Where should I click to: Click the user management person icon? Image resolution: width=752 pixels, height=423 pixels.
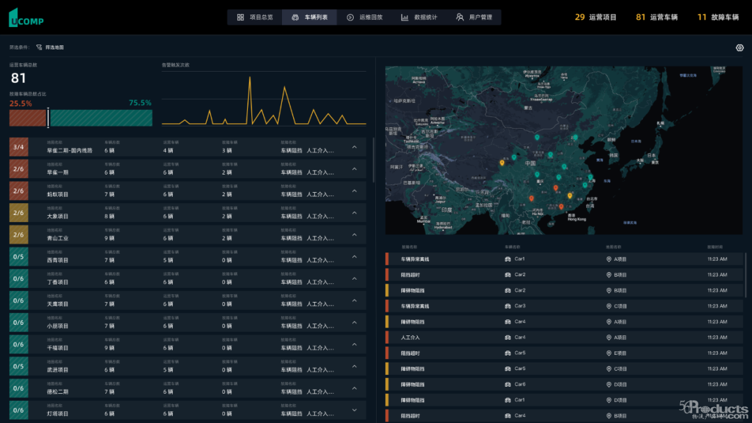pyautogui.click(x=460, y=17)
